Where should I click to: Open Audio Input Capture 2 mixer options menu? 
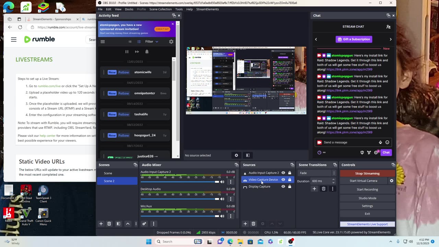click(230, 182)
